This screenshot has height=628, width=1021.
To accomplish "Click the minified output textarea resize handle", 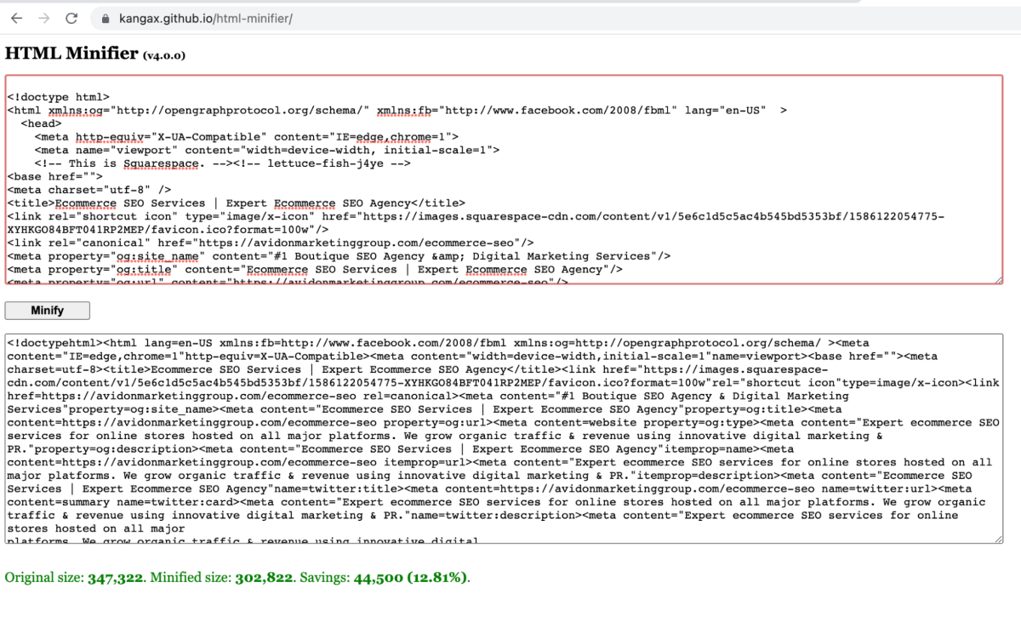I will (x=999, y=539).
